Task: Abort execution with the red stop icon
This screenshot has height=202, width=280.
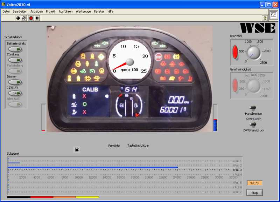Action: [31, 18]
